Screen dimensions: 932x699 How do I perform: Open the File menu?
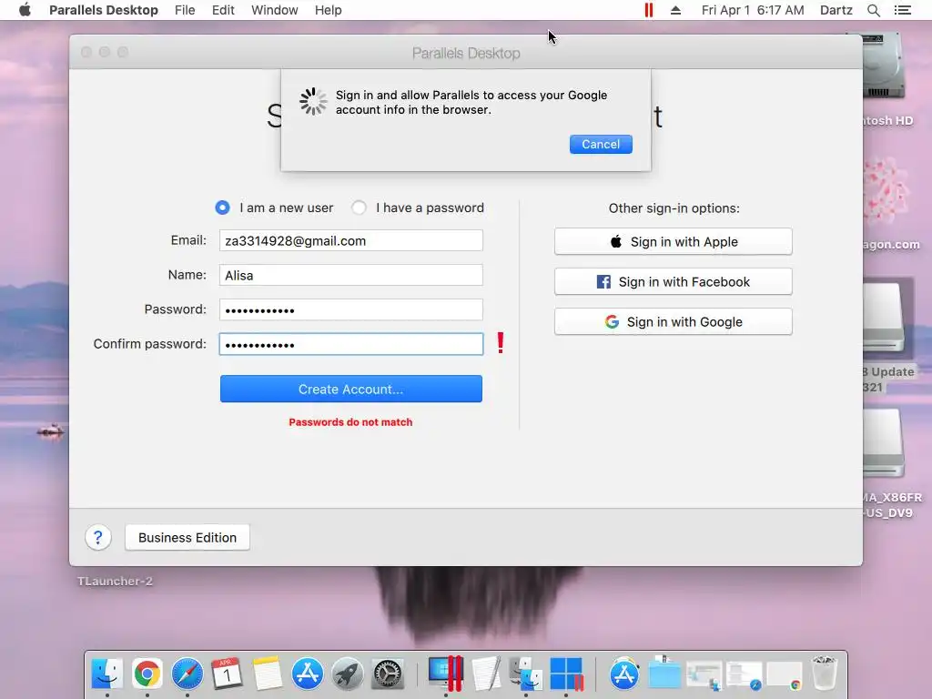coord(185,10)
